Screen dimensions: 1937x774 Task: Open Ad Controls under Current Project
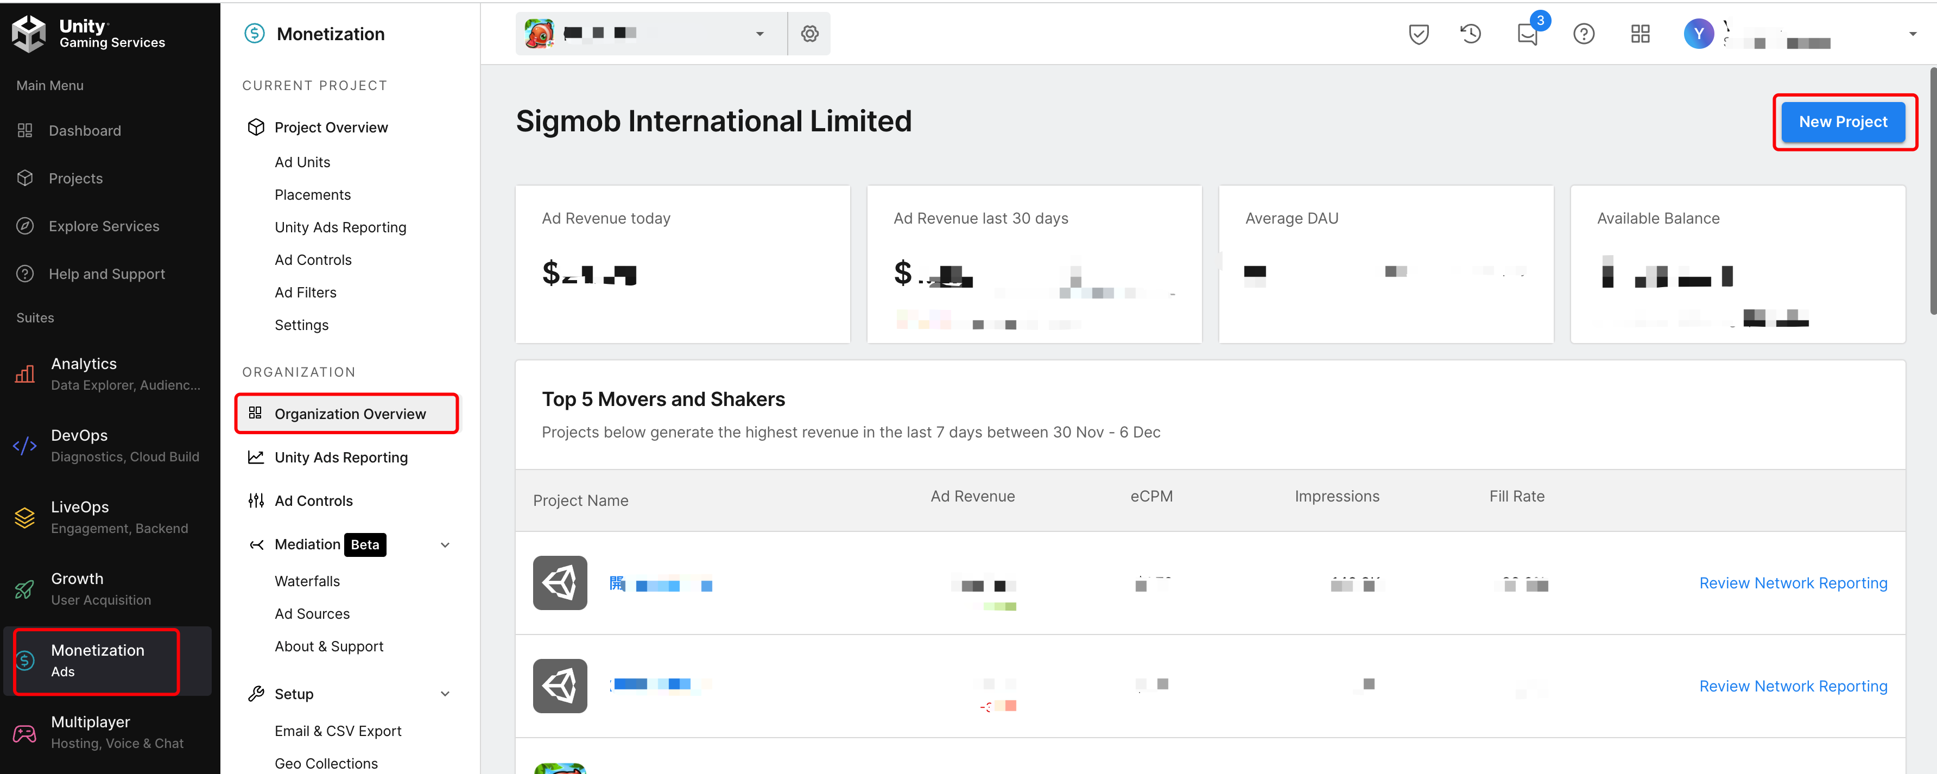pos(313,260)
